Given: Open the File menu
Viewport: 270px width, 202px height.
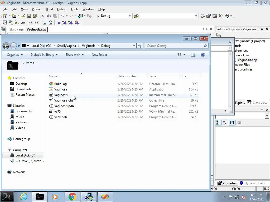Looking at the screenshot, I should 5,9.
